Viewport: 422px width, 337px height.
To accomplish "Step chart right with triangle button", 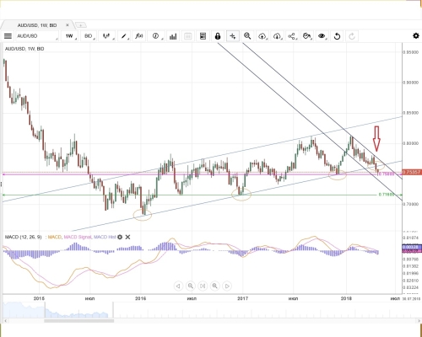I will coord(227,286).
